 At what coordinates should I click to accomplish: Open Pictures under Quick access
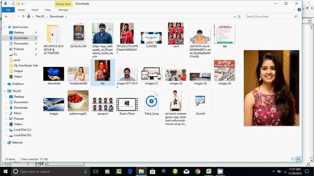coord(19,49)
